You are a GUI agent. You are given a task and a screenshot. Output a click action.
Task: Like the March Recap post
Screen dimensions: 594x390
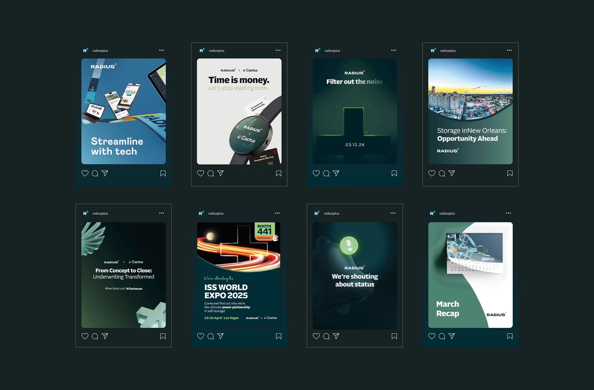tap(432, 336)
